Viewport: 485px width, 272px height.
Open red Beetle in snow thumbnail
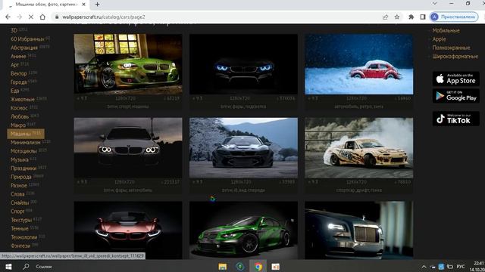coord(358,64)
